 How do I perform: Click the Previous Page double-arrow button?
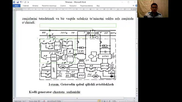click(137, 91)
